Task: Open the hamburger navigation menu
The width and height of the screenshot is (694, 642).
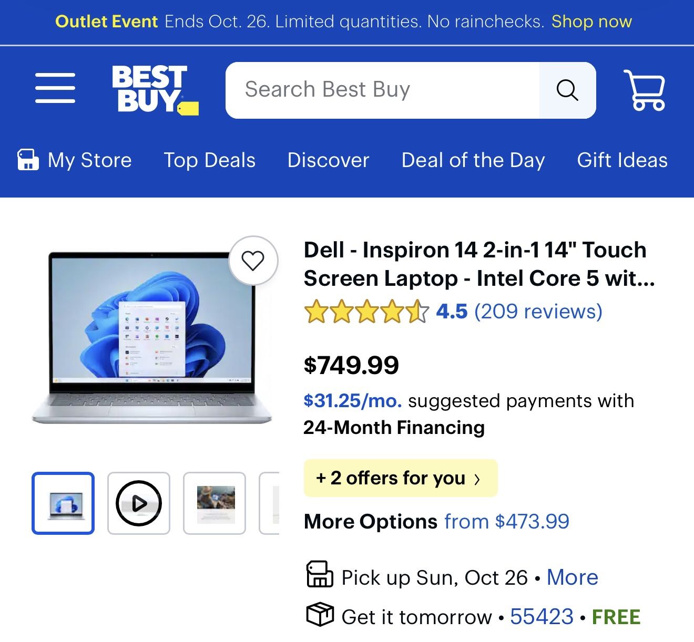Action: (x=55, y=89)
